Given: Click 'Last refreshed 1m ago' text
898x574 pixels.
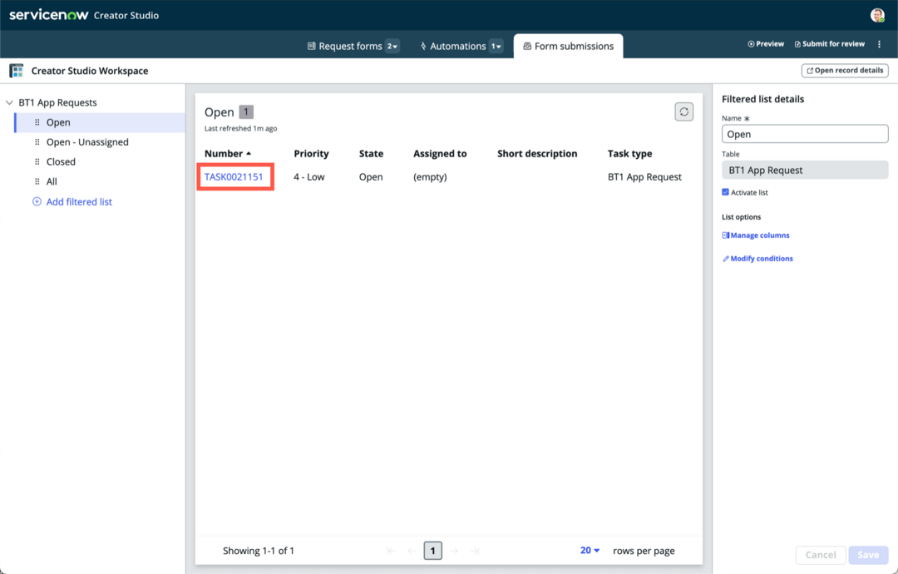Looking at the screenshot, I should tap(240, 128).
